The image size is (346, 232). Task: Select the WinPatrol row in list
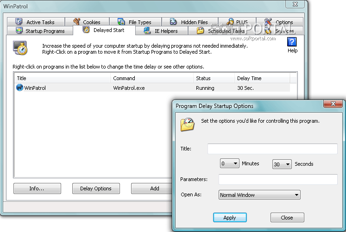coord(152,88)
